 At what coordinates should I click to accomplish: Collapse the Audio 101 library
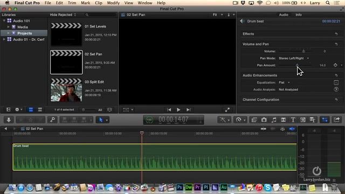[x=4, y=20]
